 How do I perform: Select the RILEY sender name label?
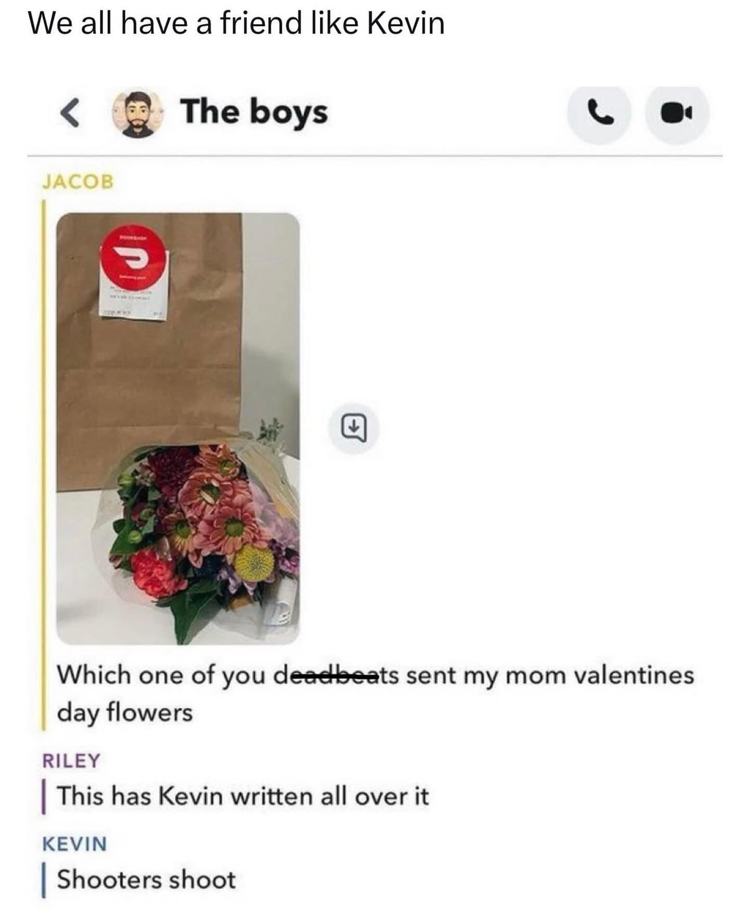pos(71,761)
